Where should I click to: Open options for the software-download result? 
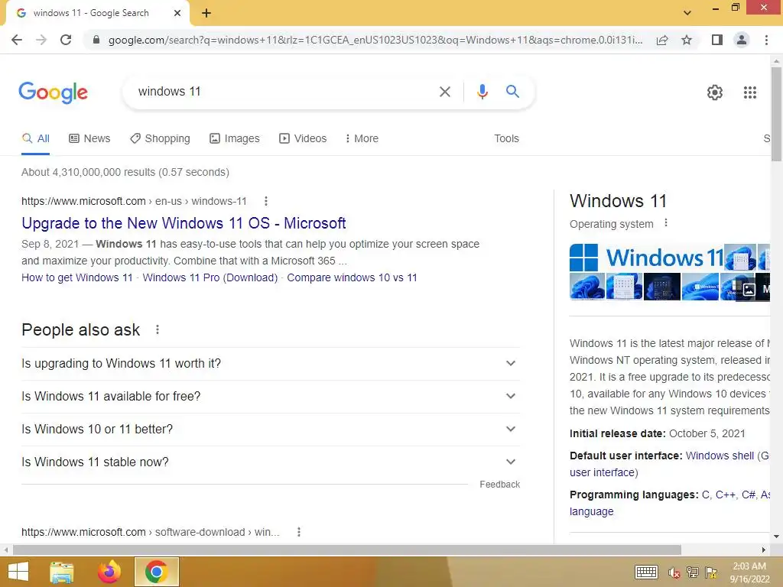pos(299,532)
